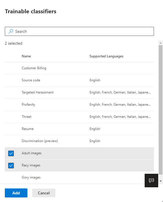Focus the Search input field

click(x=79, y=31)
